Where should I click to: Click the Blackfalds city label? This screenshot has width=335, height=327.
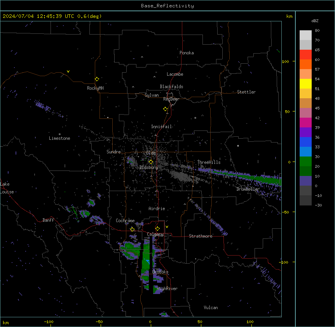(171, 87)
